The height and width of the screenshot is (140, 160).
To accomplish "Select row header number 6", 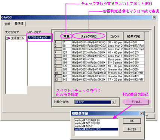I will coord(58,59).
